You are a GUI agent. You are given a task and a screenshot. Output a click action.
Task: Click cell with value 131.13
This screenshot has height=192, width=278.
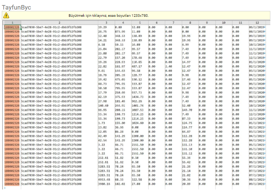coord(187,145)
